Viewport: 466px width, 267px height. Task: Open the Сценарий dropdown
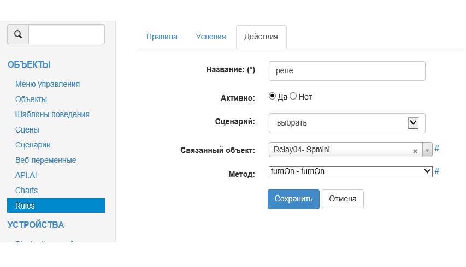click(347, 123)
